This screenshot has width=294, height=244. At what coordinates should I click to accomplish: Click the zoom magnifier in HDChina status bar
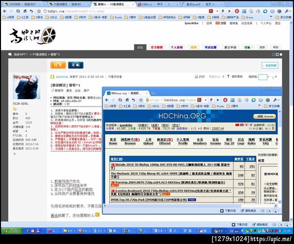(x=275, y=211)
